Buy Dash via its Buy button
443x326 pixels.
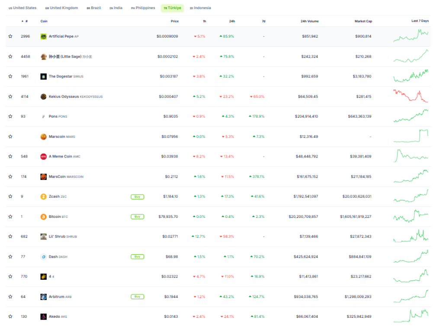137,257
